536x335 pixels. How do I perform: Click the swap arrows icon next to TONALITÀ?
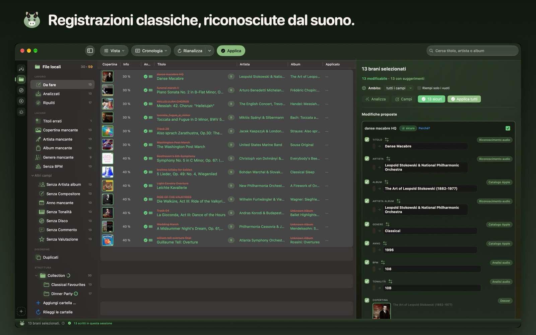coord(390,281)
